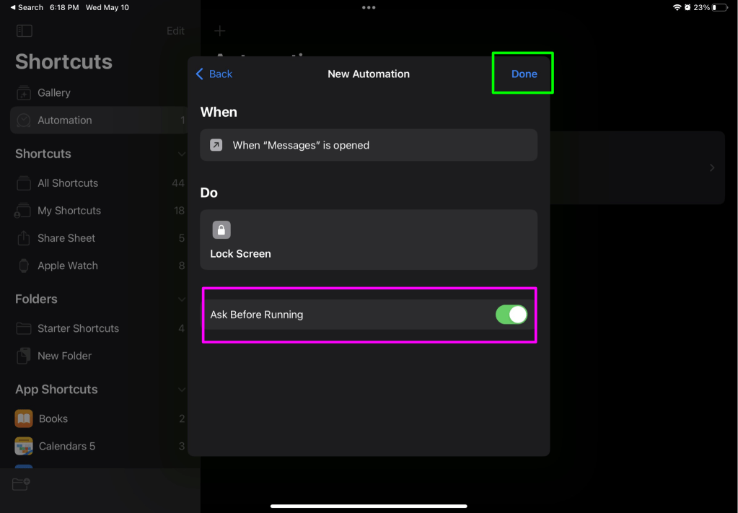Screen dimensions: 738x513
Task: Open All Shortcuts list
Action: click(68, 183)
